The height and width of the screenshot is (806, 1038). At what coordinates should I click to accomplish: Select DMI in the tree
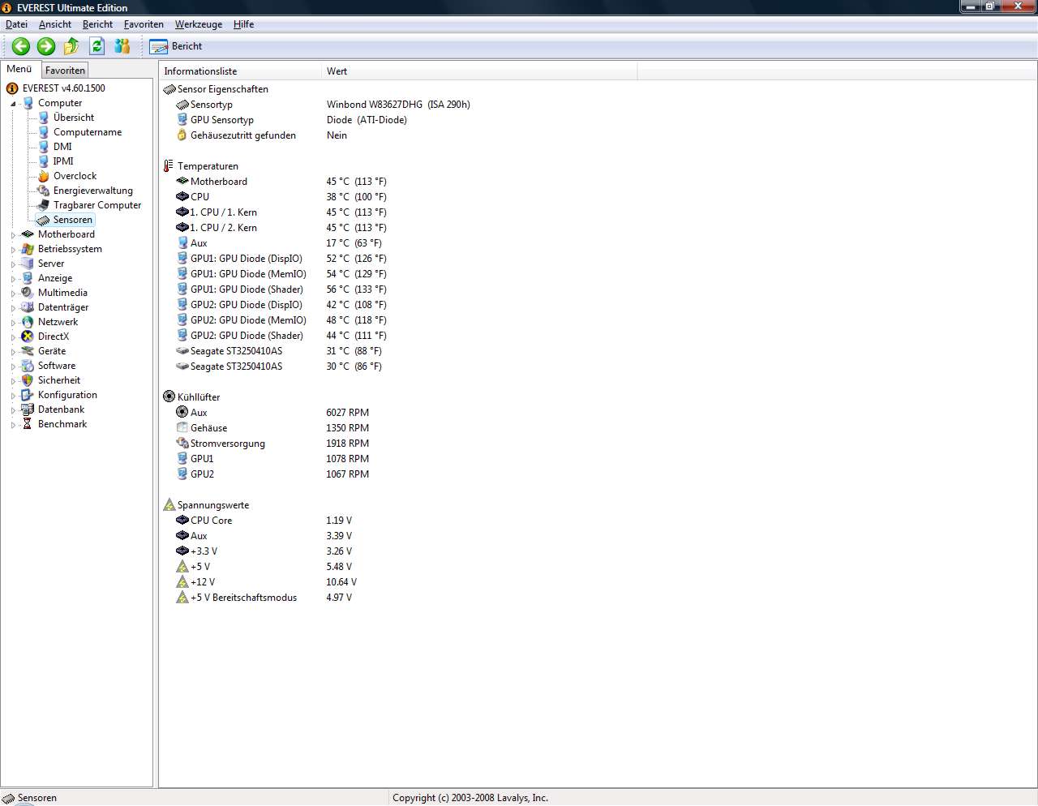(x=62, y=147)
